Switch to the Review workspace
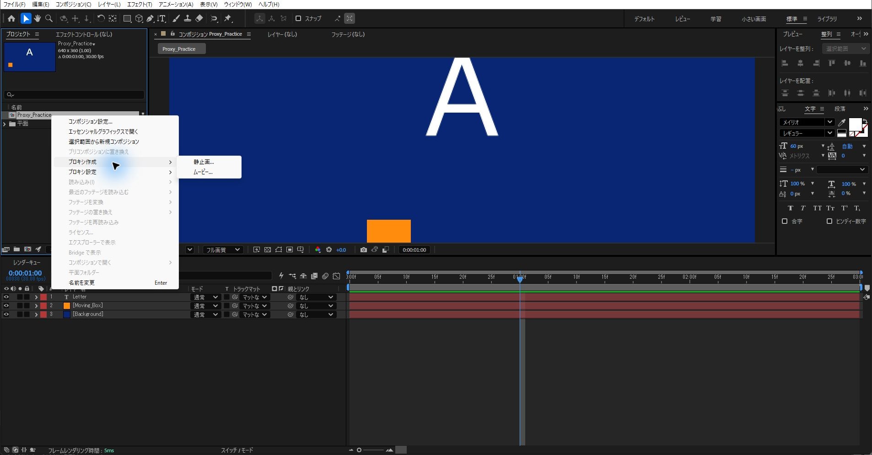The height and width of the screenshot is (455, 872). [683, 19]
